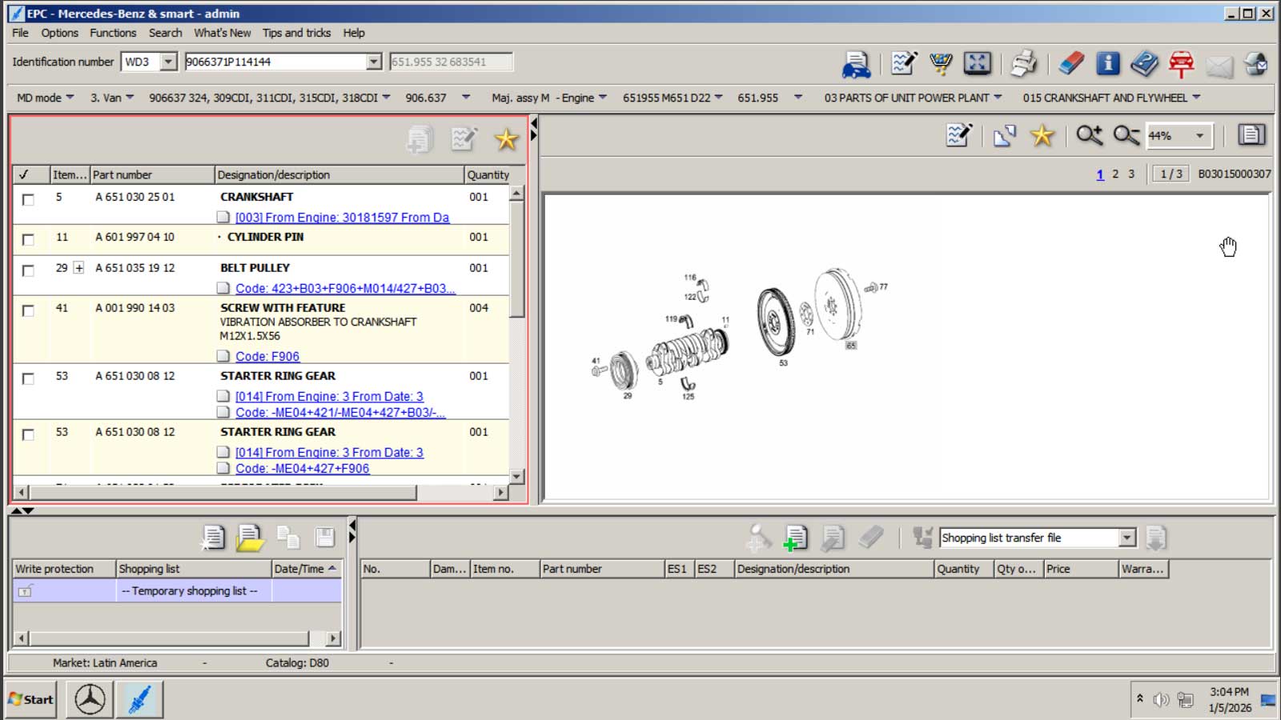Click the yellow star above parts list
This screenshot has height=720, width=1281.
pos(506,139)
